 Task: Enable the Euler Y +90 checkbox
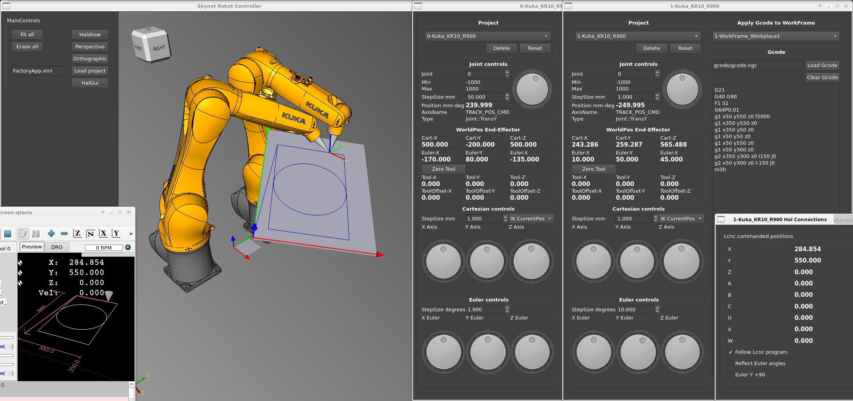pos(731,374)
